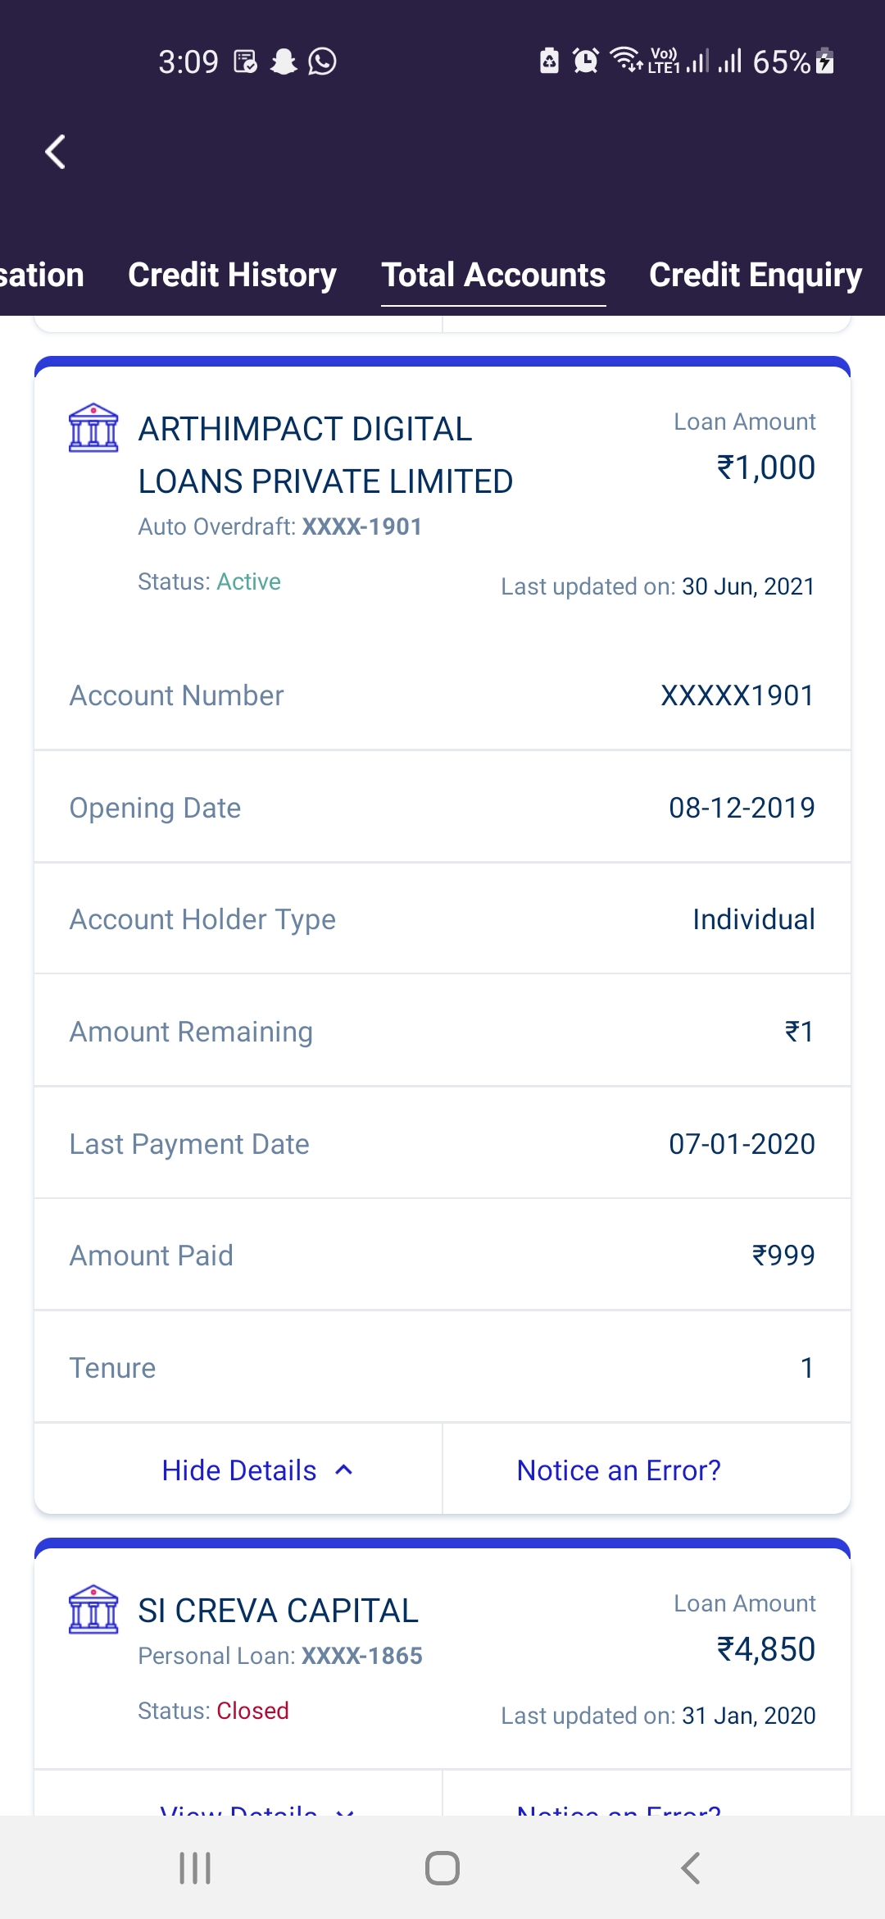Tap the Account Number XXXXX1901 value

point(737,695)
